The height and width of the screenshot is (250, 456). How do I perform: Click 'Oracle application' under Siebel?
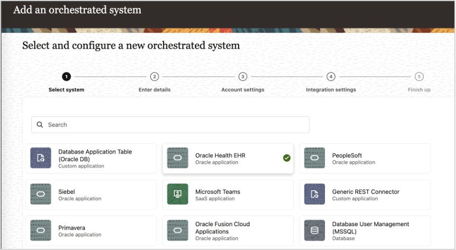[80, 198]
